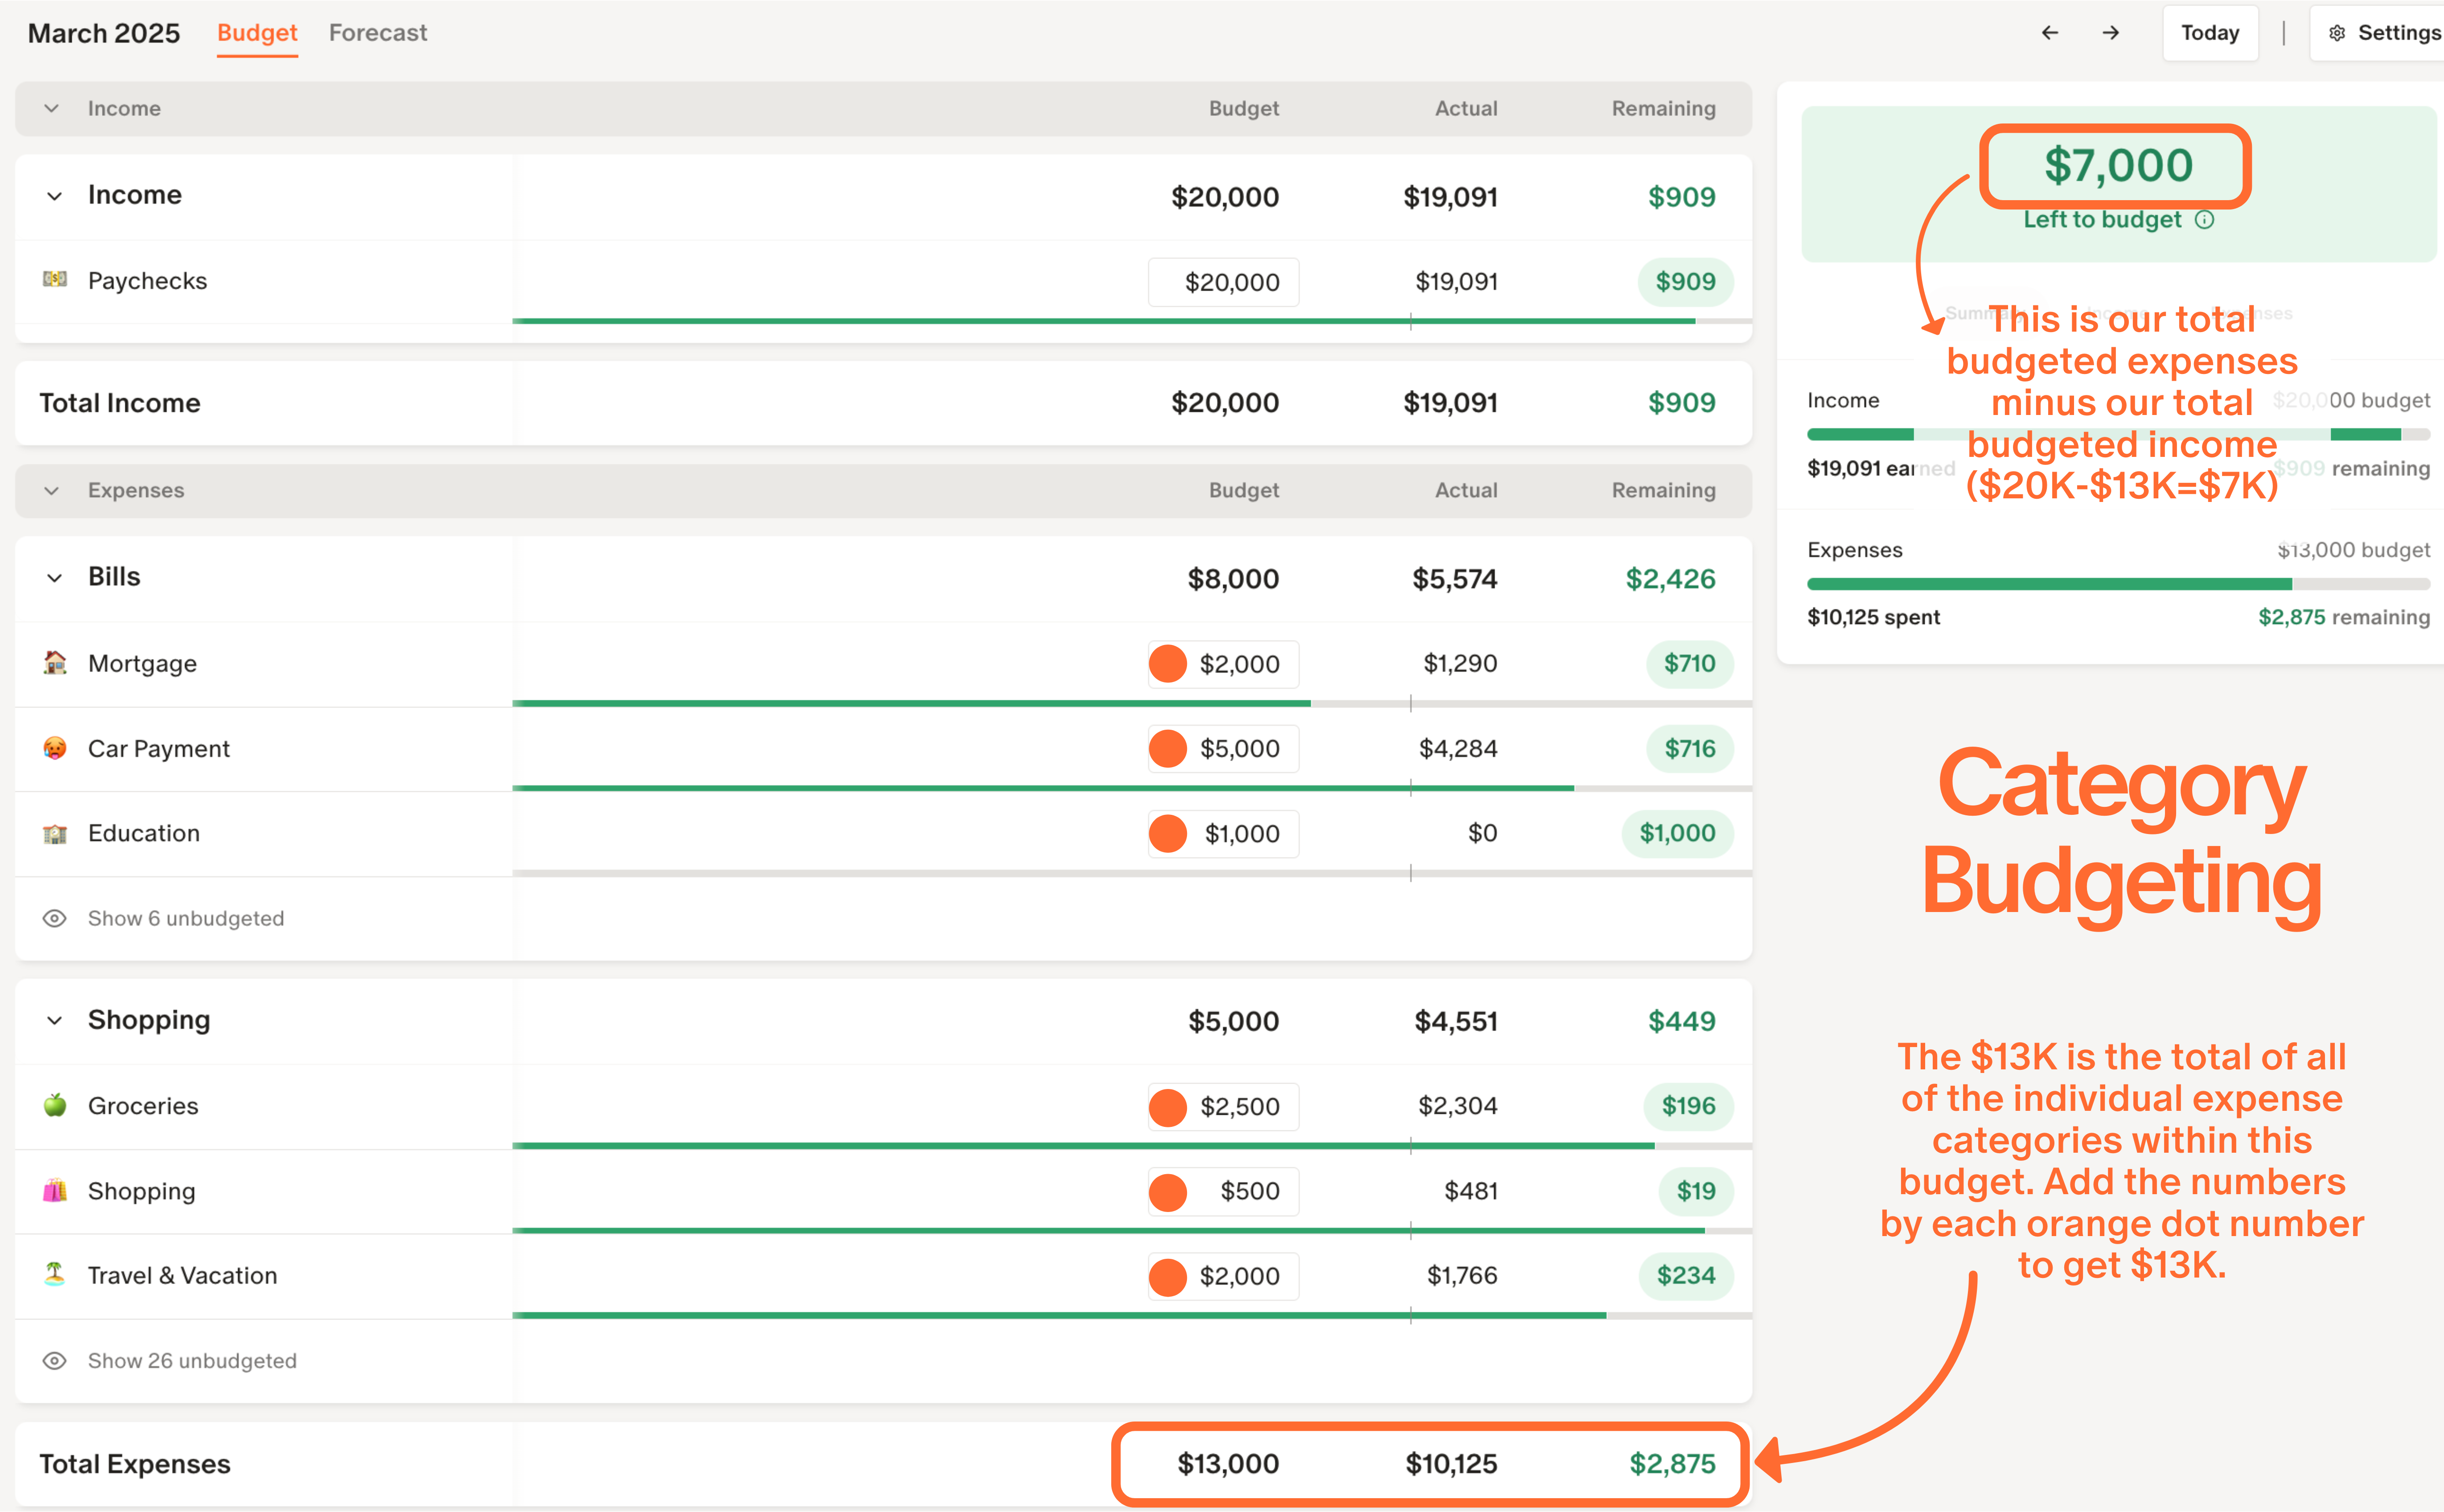2444x1512 pixels.
Task: Go to previous month with left arrow
Action: click(2049, 33)
